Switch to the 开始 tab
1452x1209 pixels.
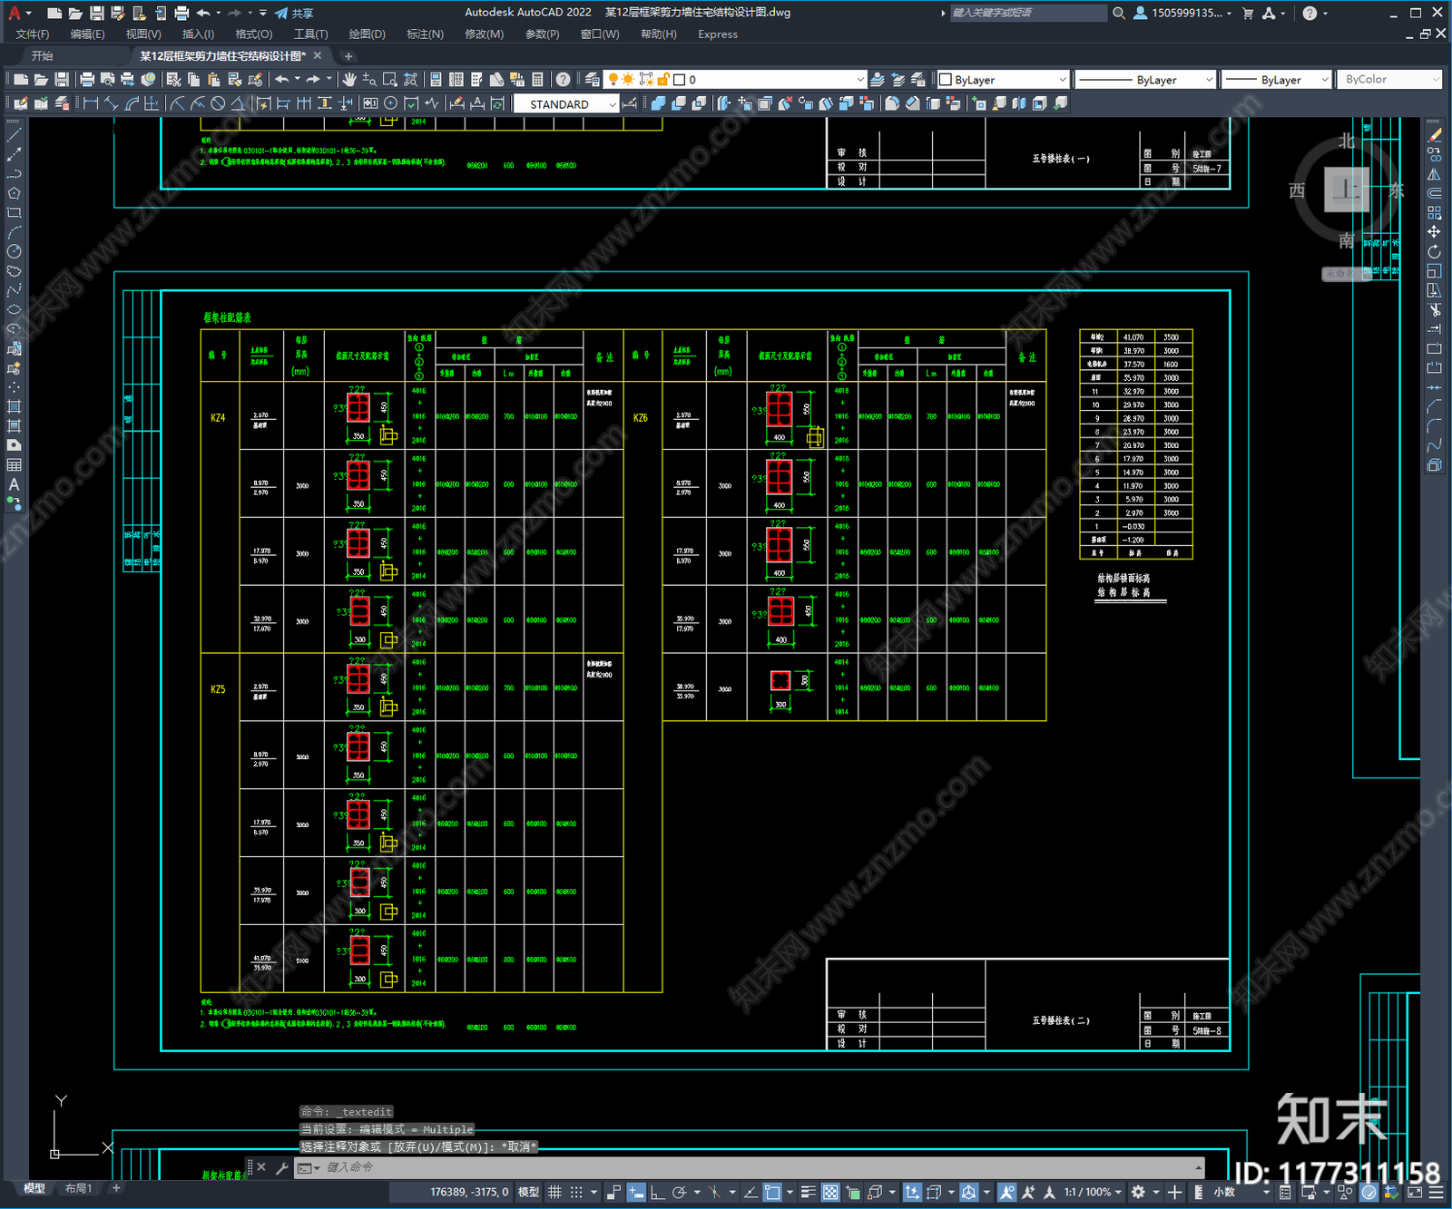pos(43,56)
